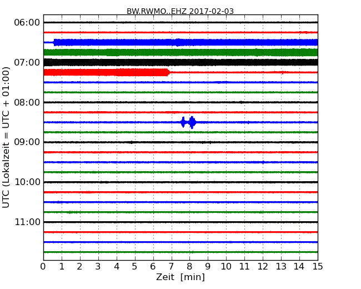
Task: Click x-axis tick label 5
Action: point(134,266)
